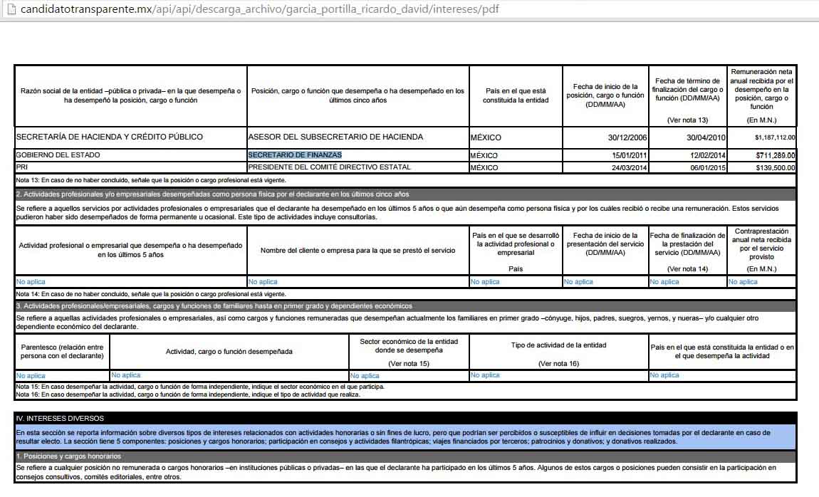This screenshot has height=497, width=819.
Task: Click No aplica under Sector económico column
Action: click(x=365, y=375)
